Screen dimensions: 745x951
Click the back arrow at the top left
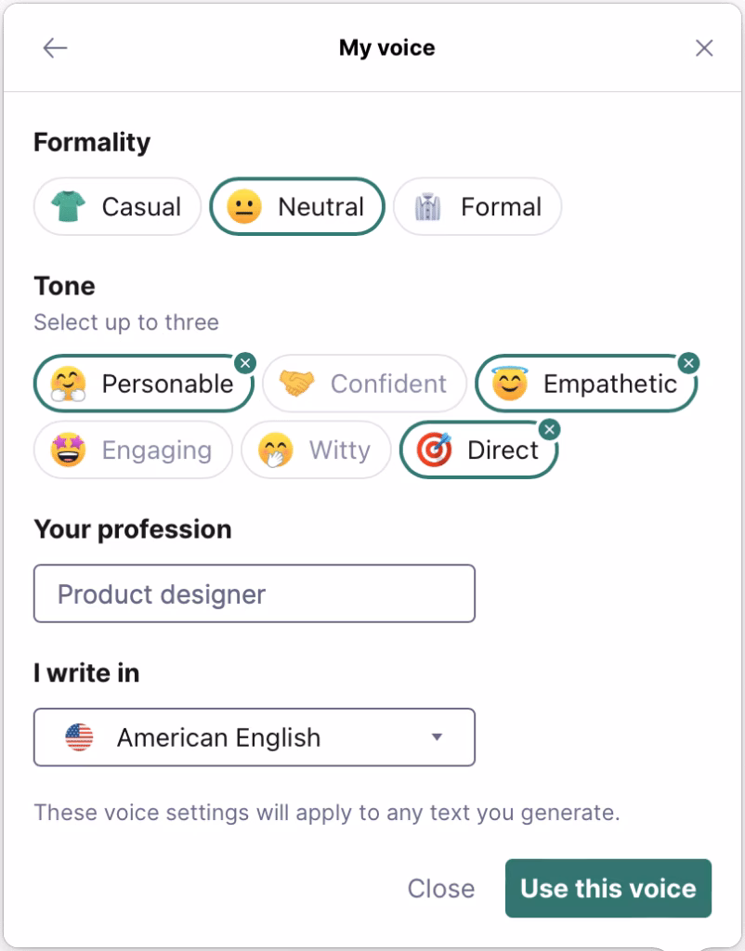pos(56,47)
